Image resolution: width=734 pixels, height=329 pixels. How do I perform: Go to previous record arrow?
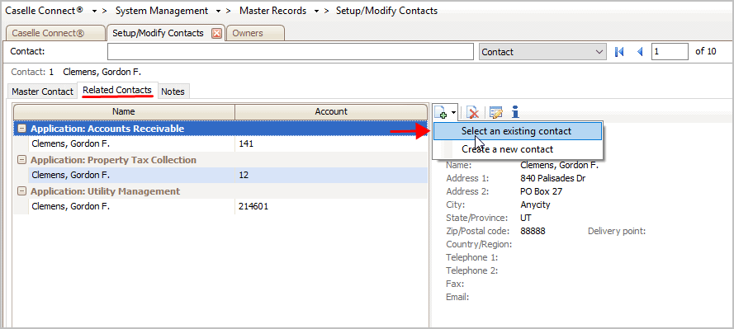(x=640, y=52)
